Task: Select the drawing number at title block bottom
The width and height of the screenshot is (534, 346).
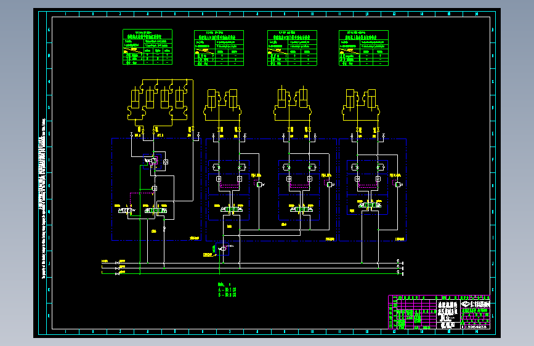Action: click(475, 327)
